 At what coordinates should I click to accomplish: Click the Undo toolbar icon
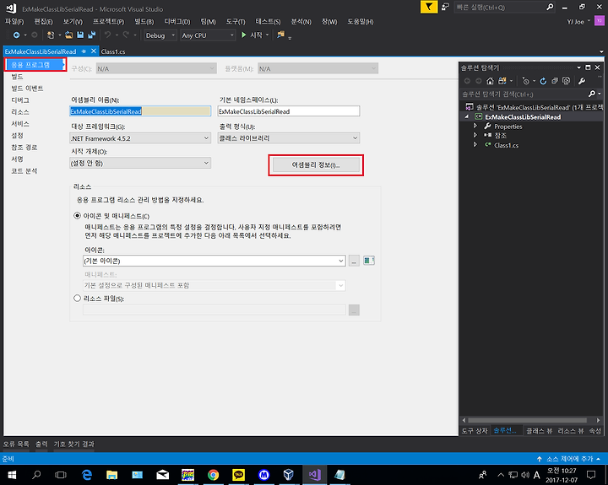(107, 35)
